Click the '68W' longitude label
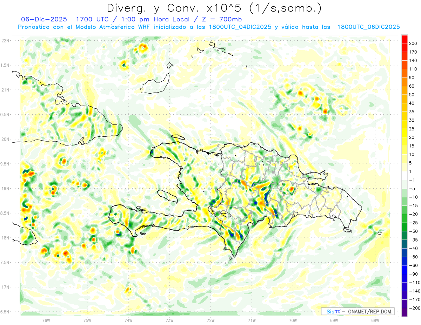The height and width of the screenshot is (325, 421). tap(375, 320)
